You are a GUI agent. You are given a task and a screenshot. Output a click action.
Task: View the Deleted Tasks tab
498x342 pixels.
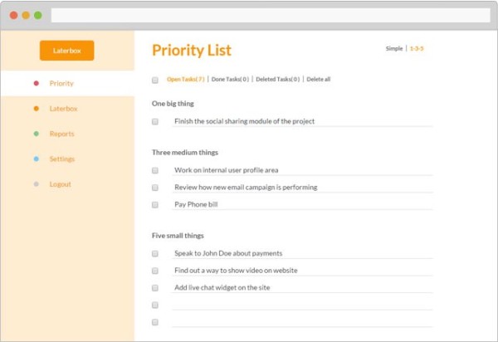[277, 80]
